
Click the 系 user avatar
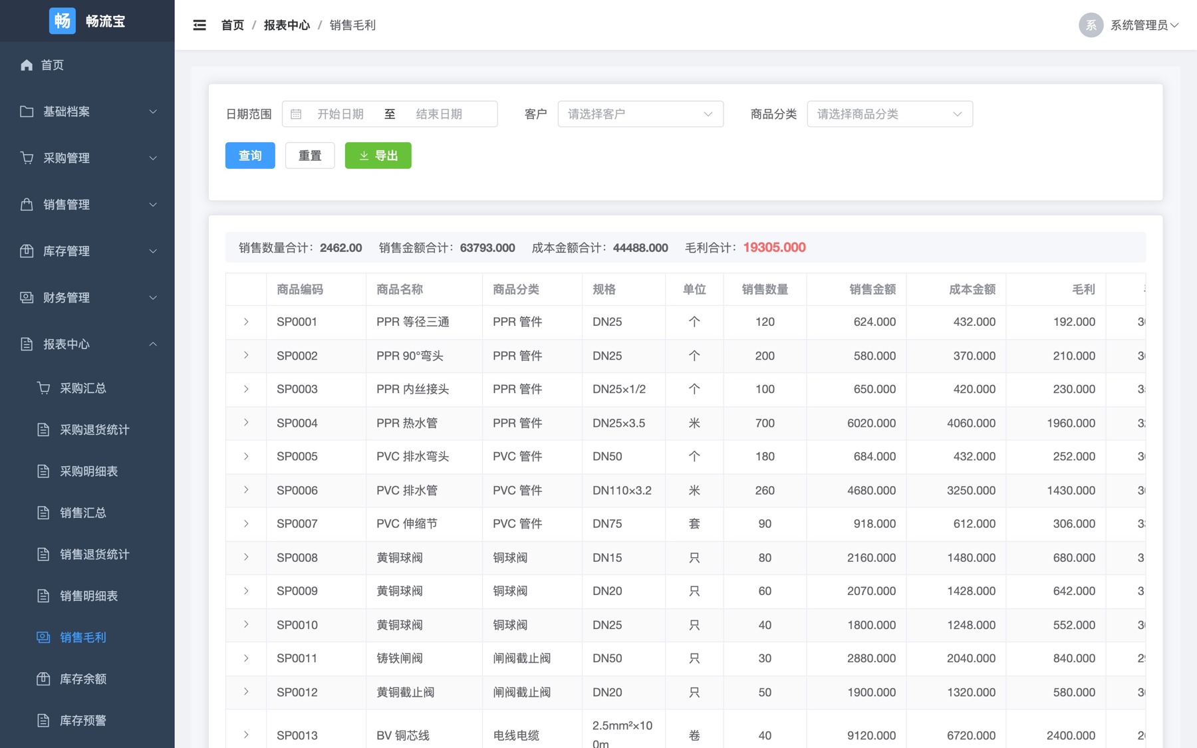pyautogui.click(x=1091, y=25)
